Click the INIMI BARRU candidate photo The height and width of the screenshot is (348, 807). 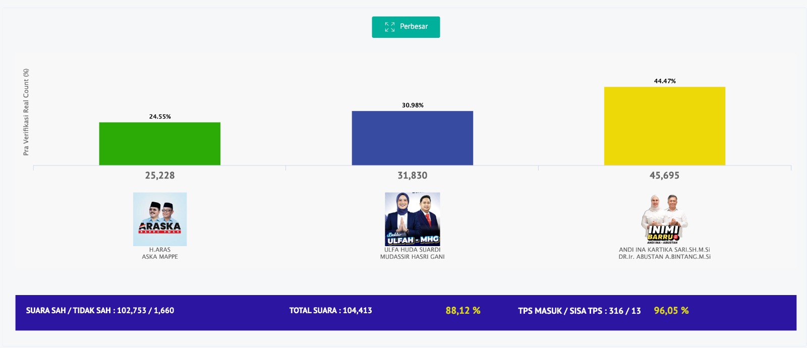664,219
